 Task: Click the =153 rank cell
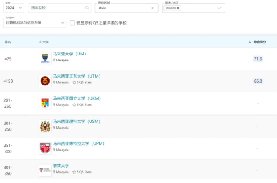[8, 81]
